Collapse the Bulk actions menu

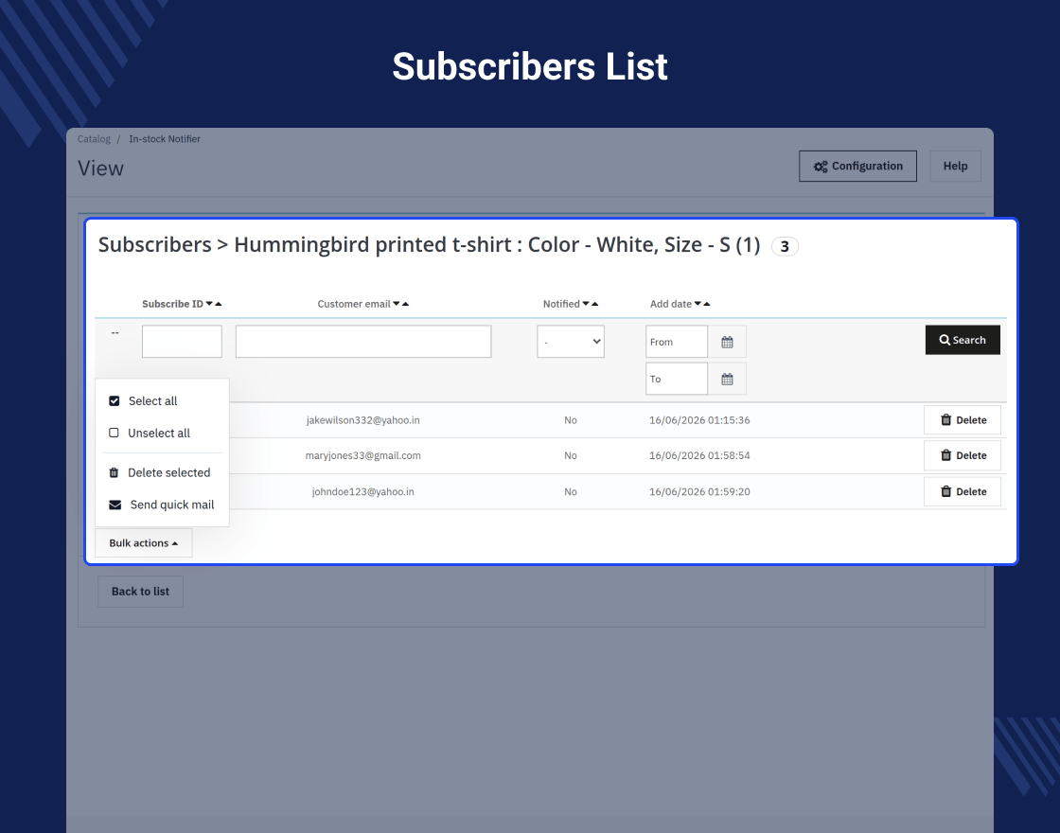[x=143, y=543]
